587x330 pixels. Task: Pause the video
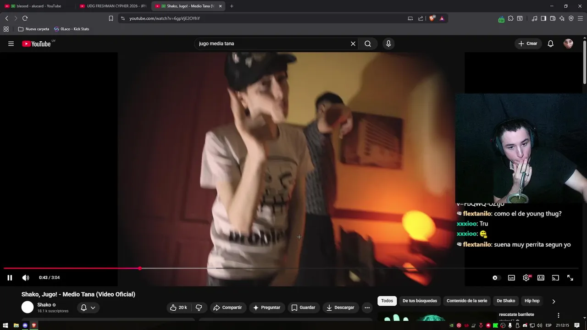coord(10,278)
